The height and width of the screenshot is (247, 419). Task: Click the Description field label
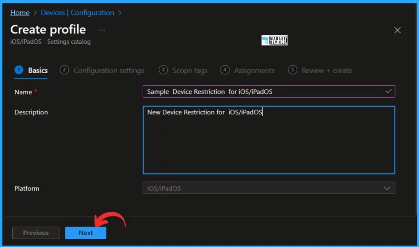pyautogui.click(x=31, y=112)
